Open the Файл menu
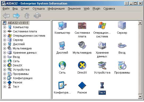Image resolution: width=144 pixels, height=102 pixels. pos(6,8)
